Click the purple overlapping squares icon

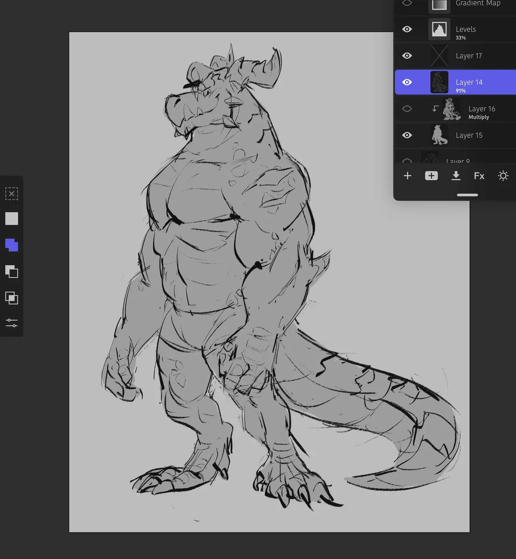tap(12, 245)
